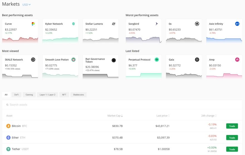This screenshot has width=245, height=155.
Task: Click Kyber Network price $2.33652
Action: point(51,30)
